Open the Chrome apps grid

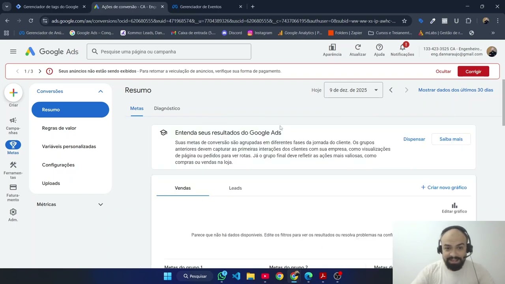click(6, 33)
